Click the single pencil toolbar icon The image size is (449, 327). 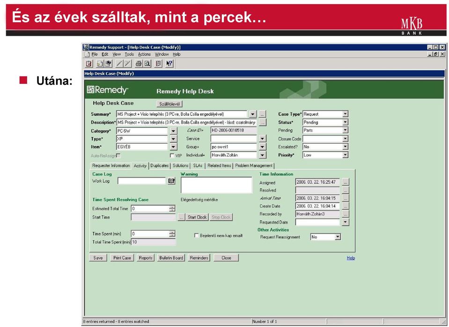pyautogui.click(x=119, y=64)
